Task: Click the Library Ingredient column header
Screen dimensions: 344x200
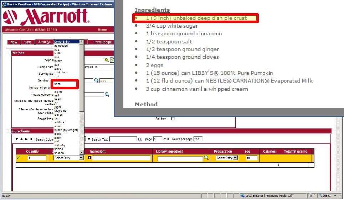Action: click(x=169, y=151)
